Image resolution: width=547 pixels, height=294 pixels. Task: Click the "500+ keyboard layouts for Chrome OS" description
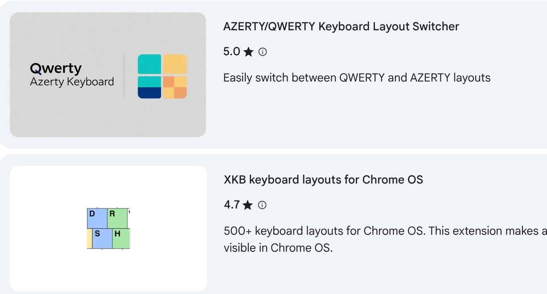point(379,231)
